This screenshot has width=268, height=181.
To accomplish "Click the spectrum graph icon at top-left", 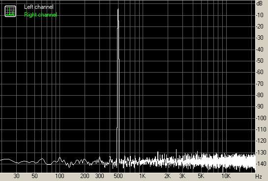I will click(10, 11).
